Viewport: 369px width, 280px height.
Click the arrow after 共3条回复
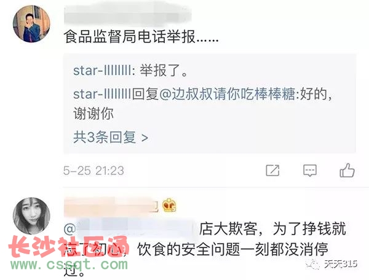[145, 138]
